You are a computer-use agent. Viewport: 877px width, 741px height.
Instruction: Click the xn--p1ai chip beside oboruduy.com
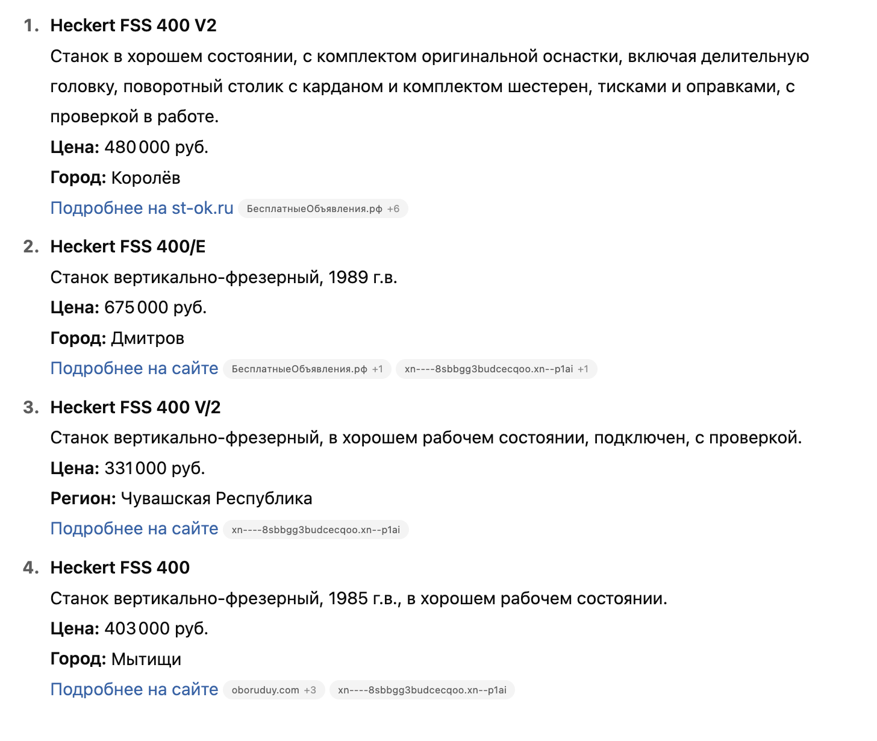pos(422,690)
